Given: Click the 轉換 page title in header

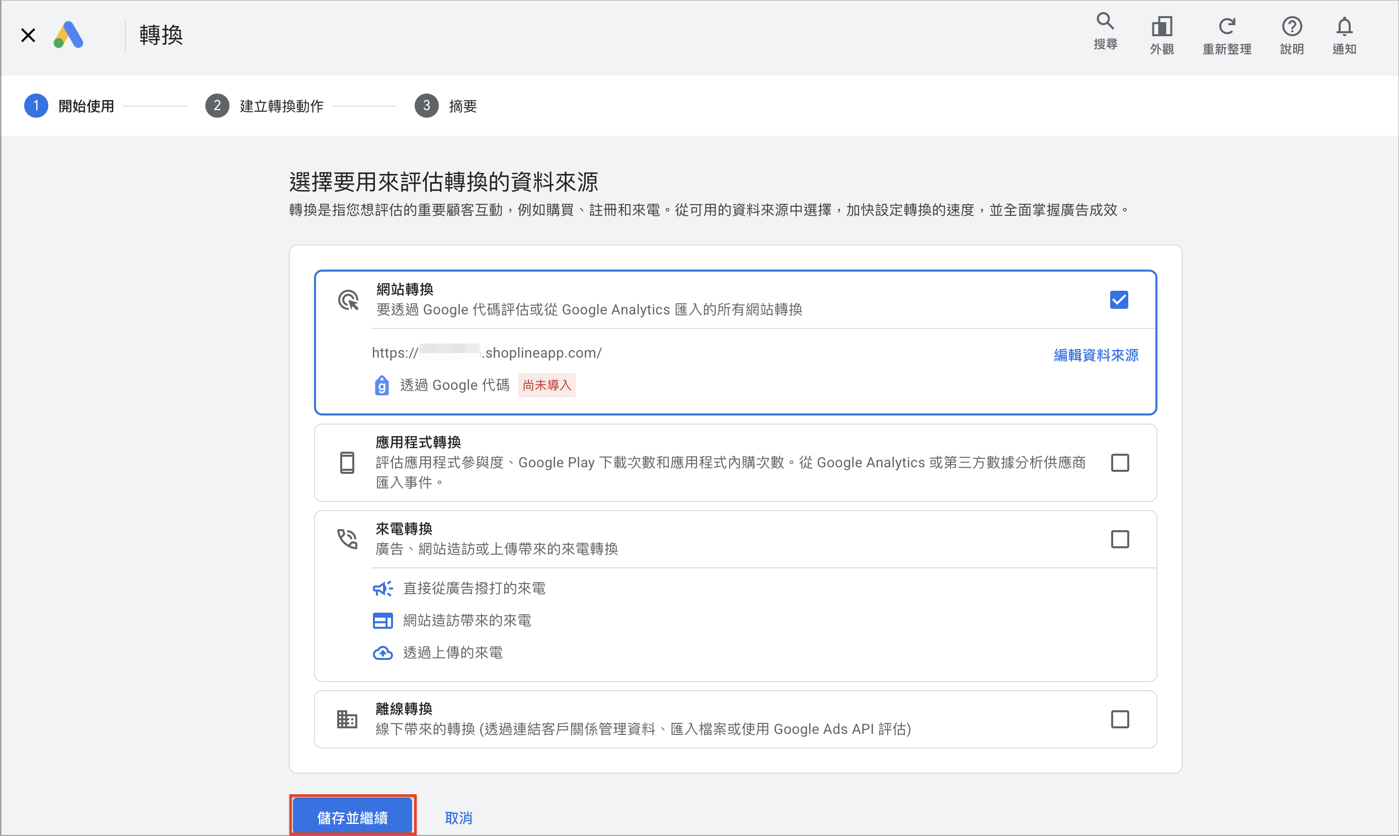Looking at the screenshot, I should pyautogui.click(x=161, y=35).
